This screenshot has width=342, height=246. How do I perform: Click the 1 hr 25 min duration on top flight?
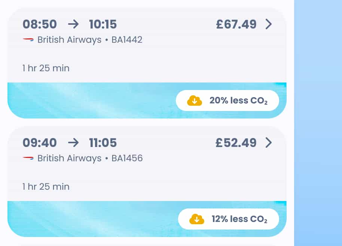coord(45,68)
